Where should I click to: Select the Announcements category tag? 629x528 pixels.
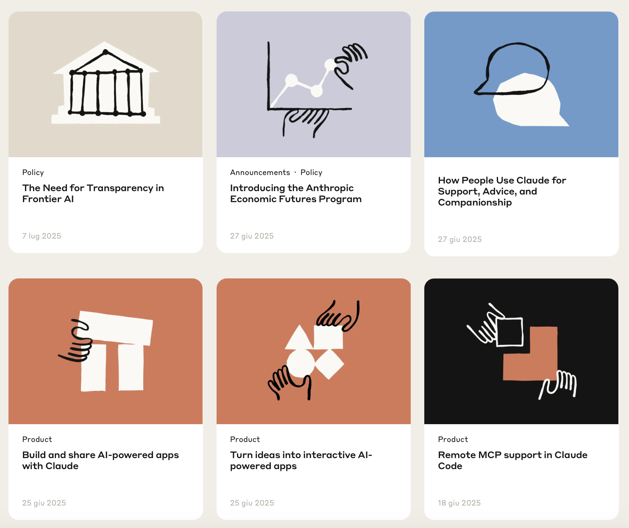point(260,172)
